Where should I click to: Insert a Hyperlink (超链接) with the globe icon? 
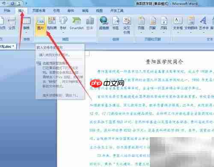pos(104,23)
